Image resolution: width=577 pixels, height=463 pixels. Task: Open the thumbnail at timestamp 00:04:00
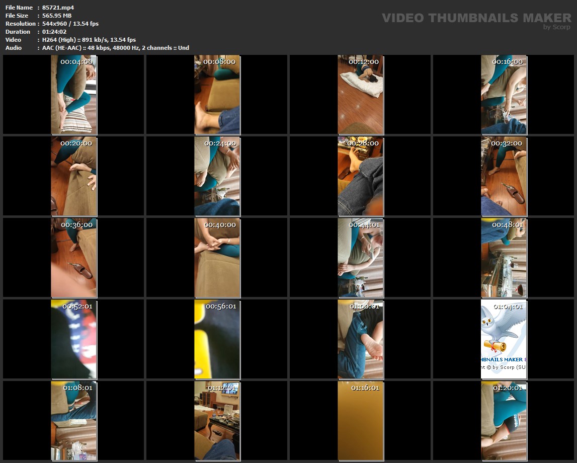coord(73,95)
